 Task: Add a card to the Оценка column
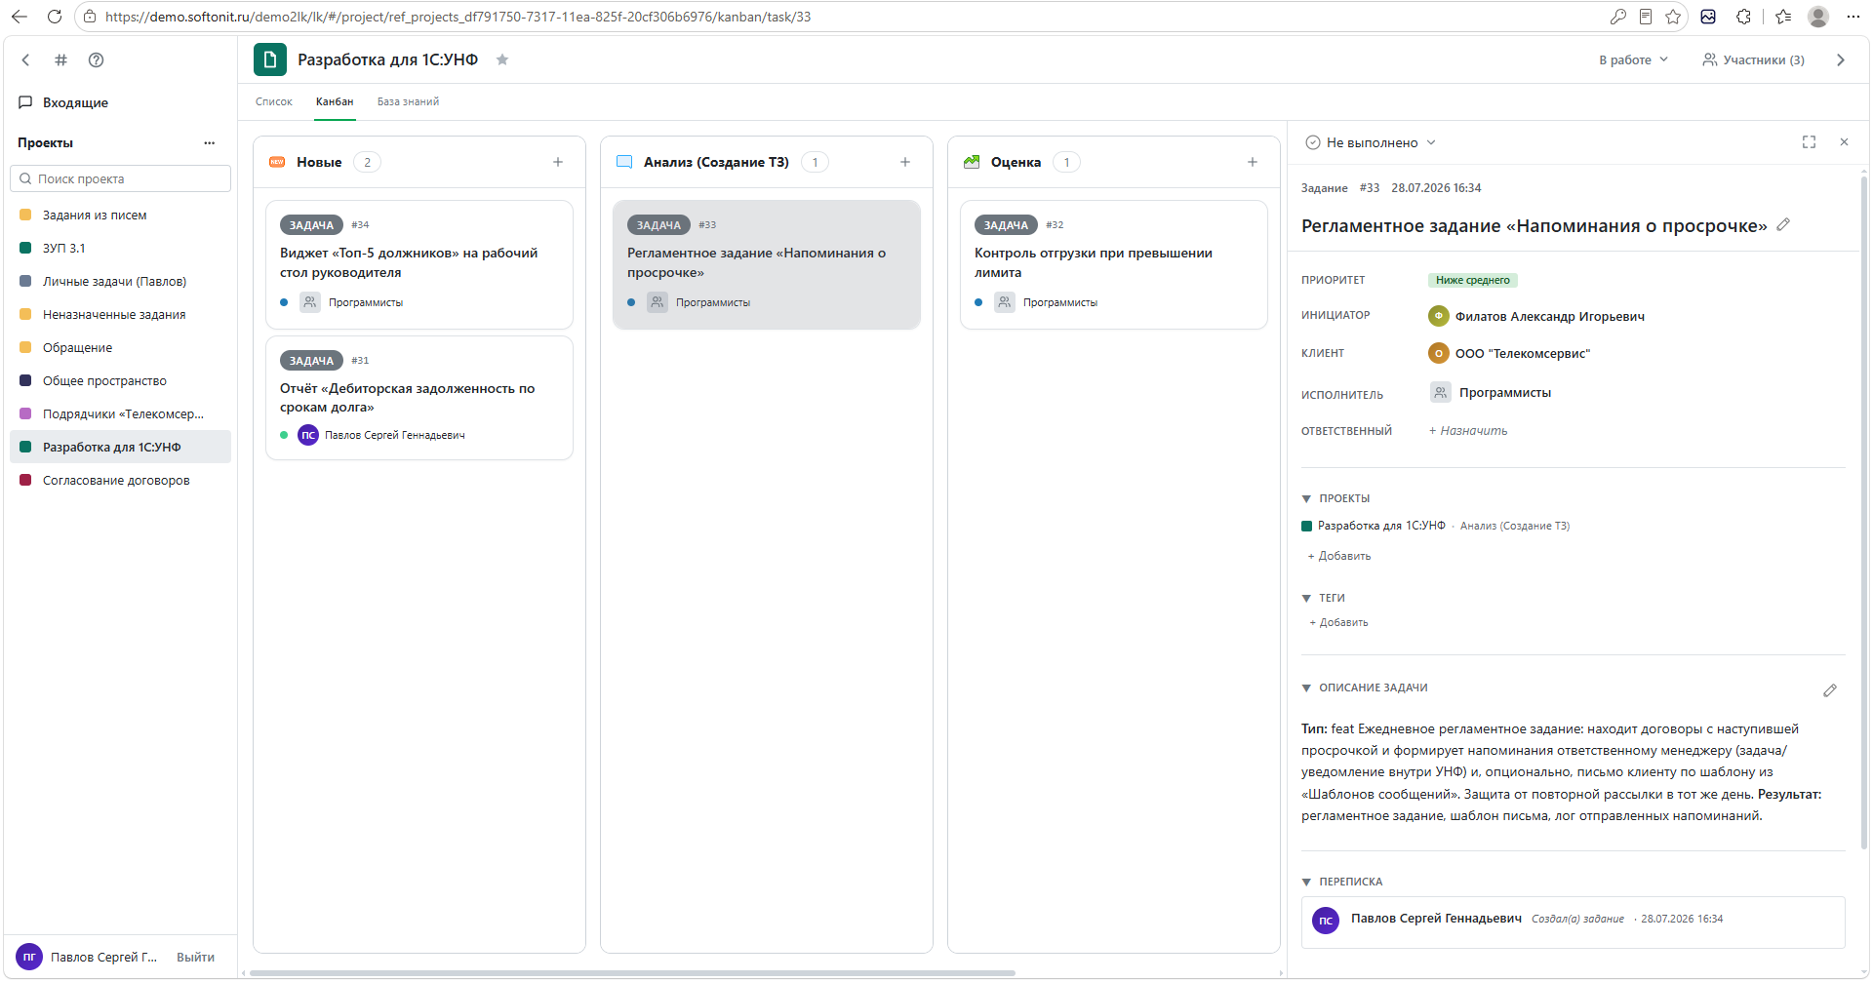(x=1253, y=162)
